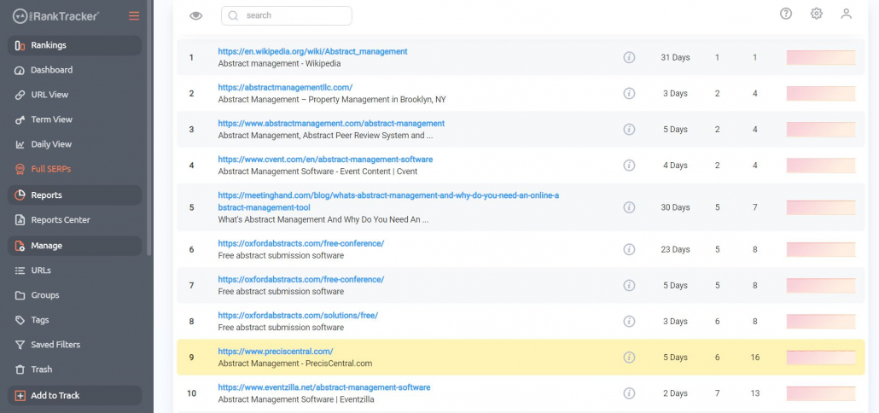The height and width of the screenshot is (413, 879).
Task: Click the Full SERPs icon
Action: 20,169
